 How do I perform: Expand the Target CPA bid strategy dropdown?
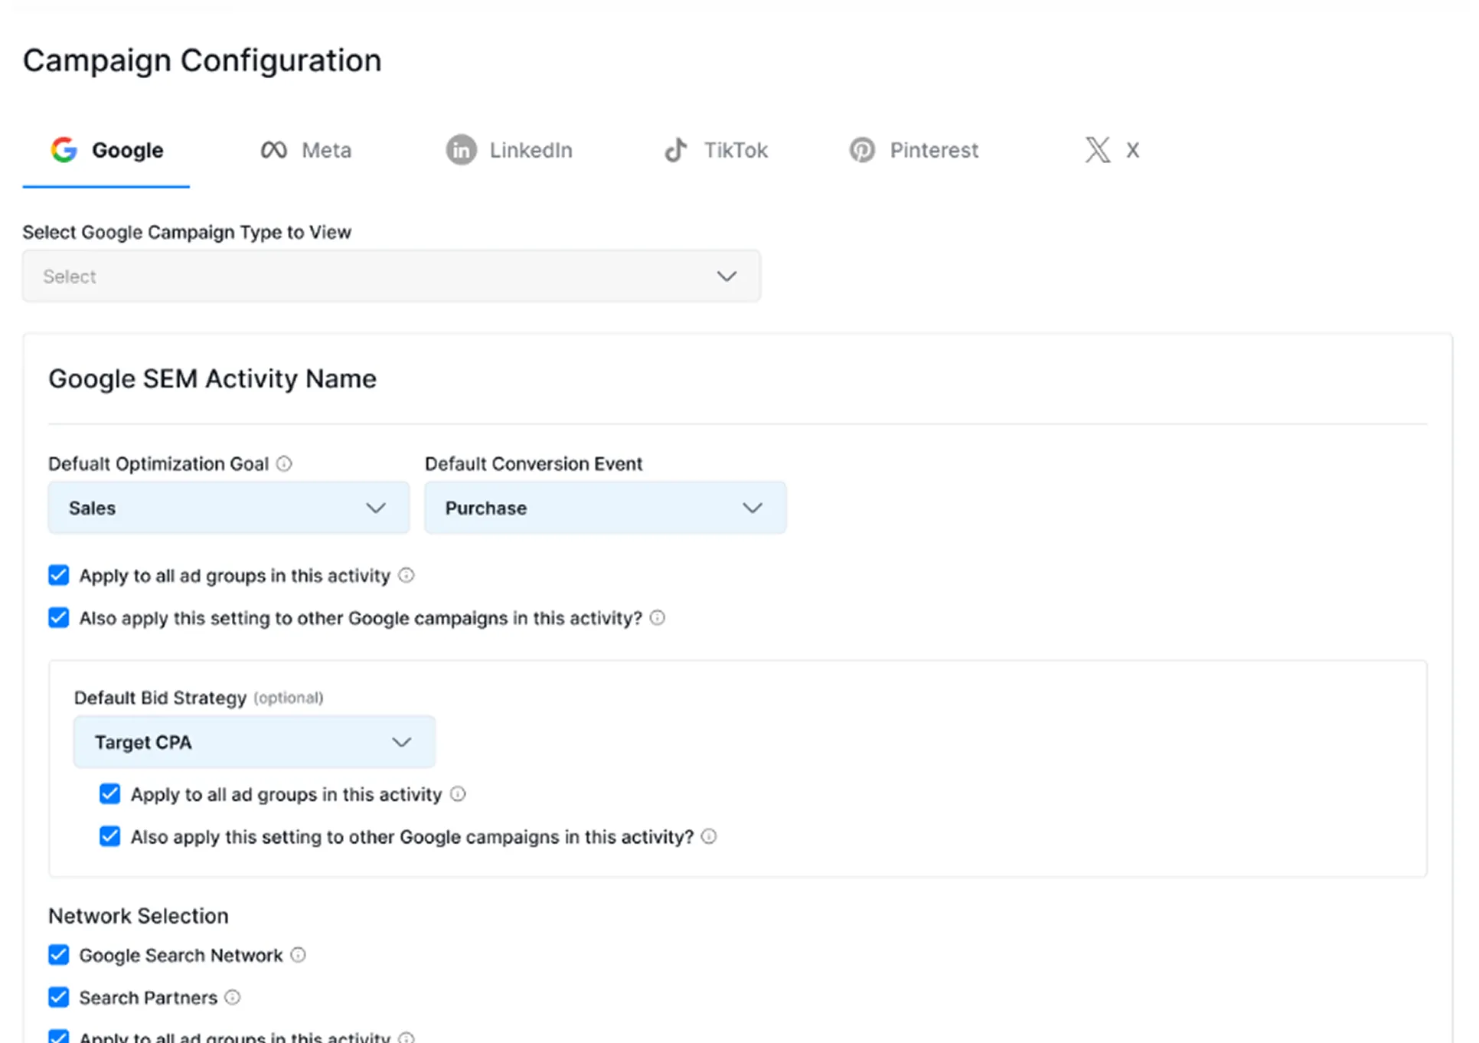(254, 742)
